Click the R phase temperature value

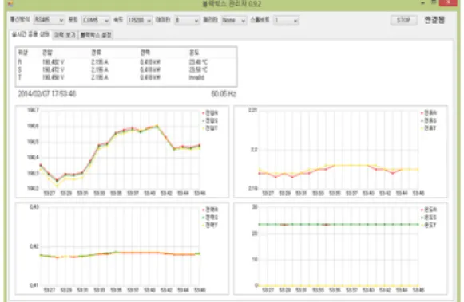click(x=198, y=62)
